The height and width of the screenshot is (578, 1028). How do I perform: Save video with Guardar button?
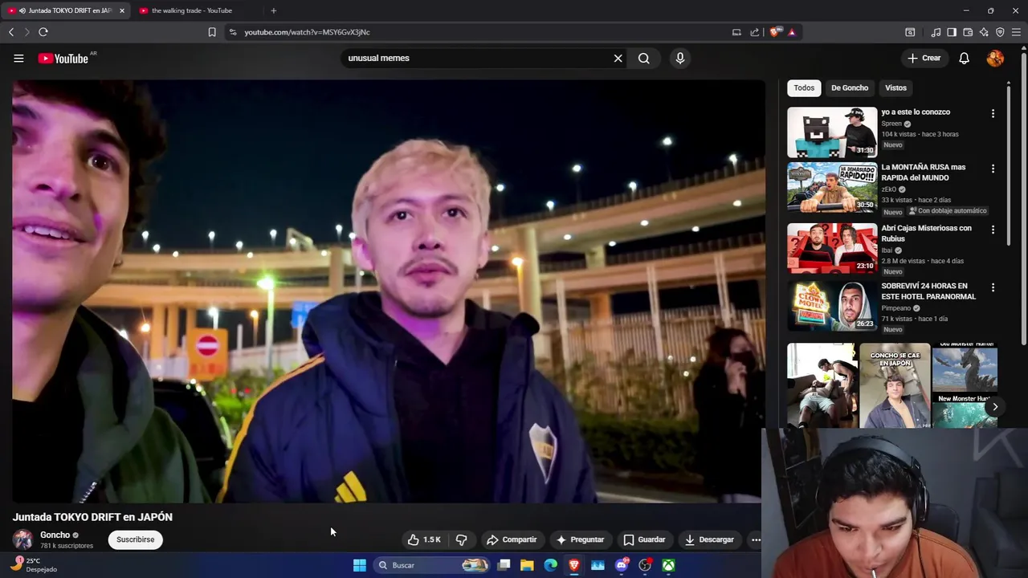(644, 539)
